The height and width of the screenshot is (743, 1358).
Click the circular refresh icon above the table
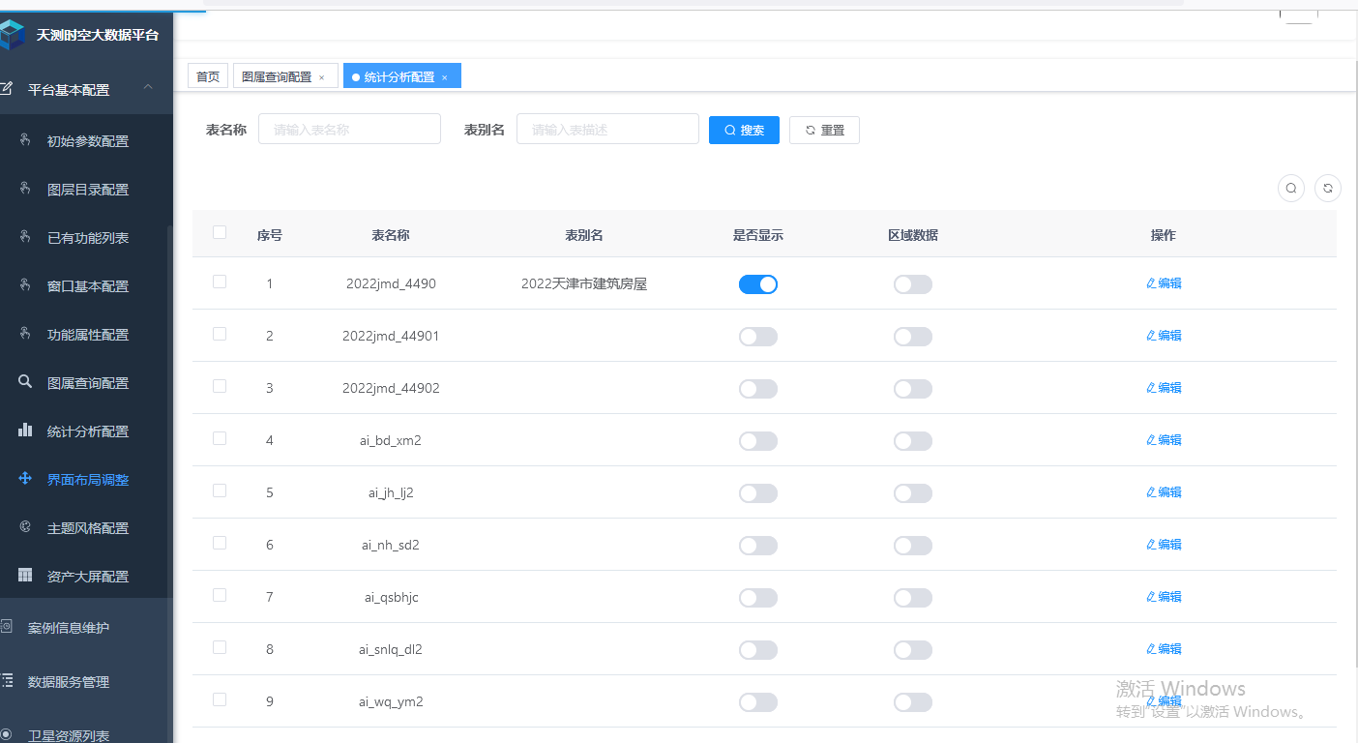click(1327, 188)
